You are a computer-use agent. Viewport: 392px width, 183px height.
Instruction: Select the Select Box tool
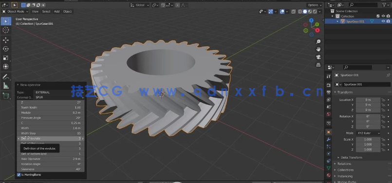click(5, 21)
